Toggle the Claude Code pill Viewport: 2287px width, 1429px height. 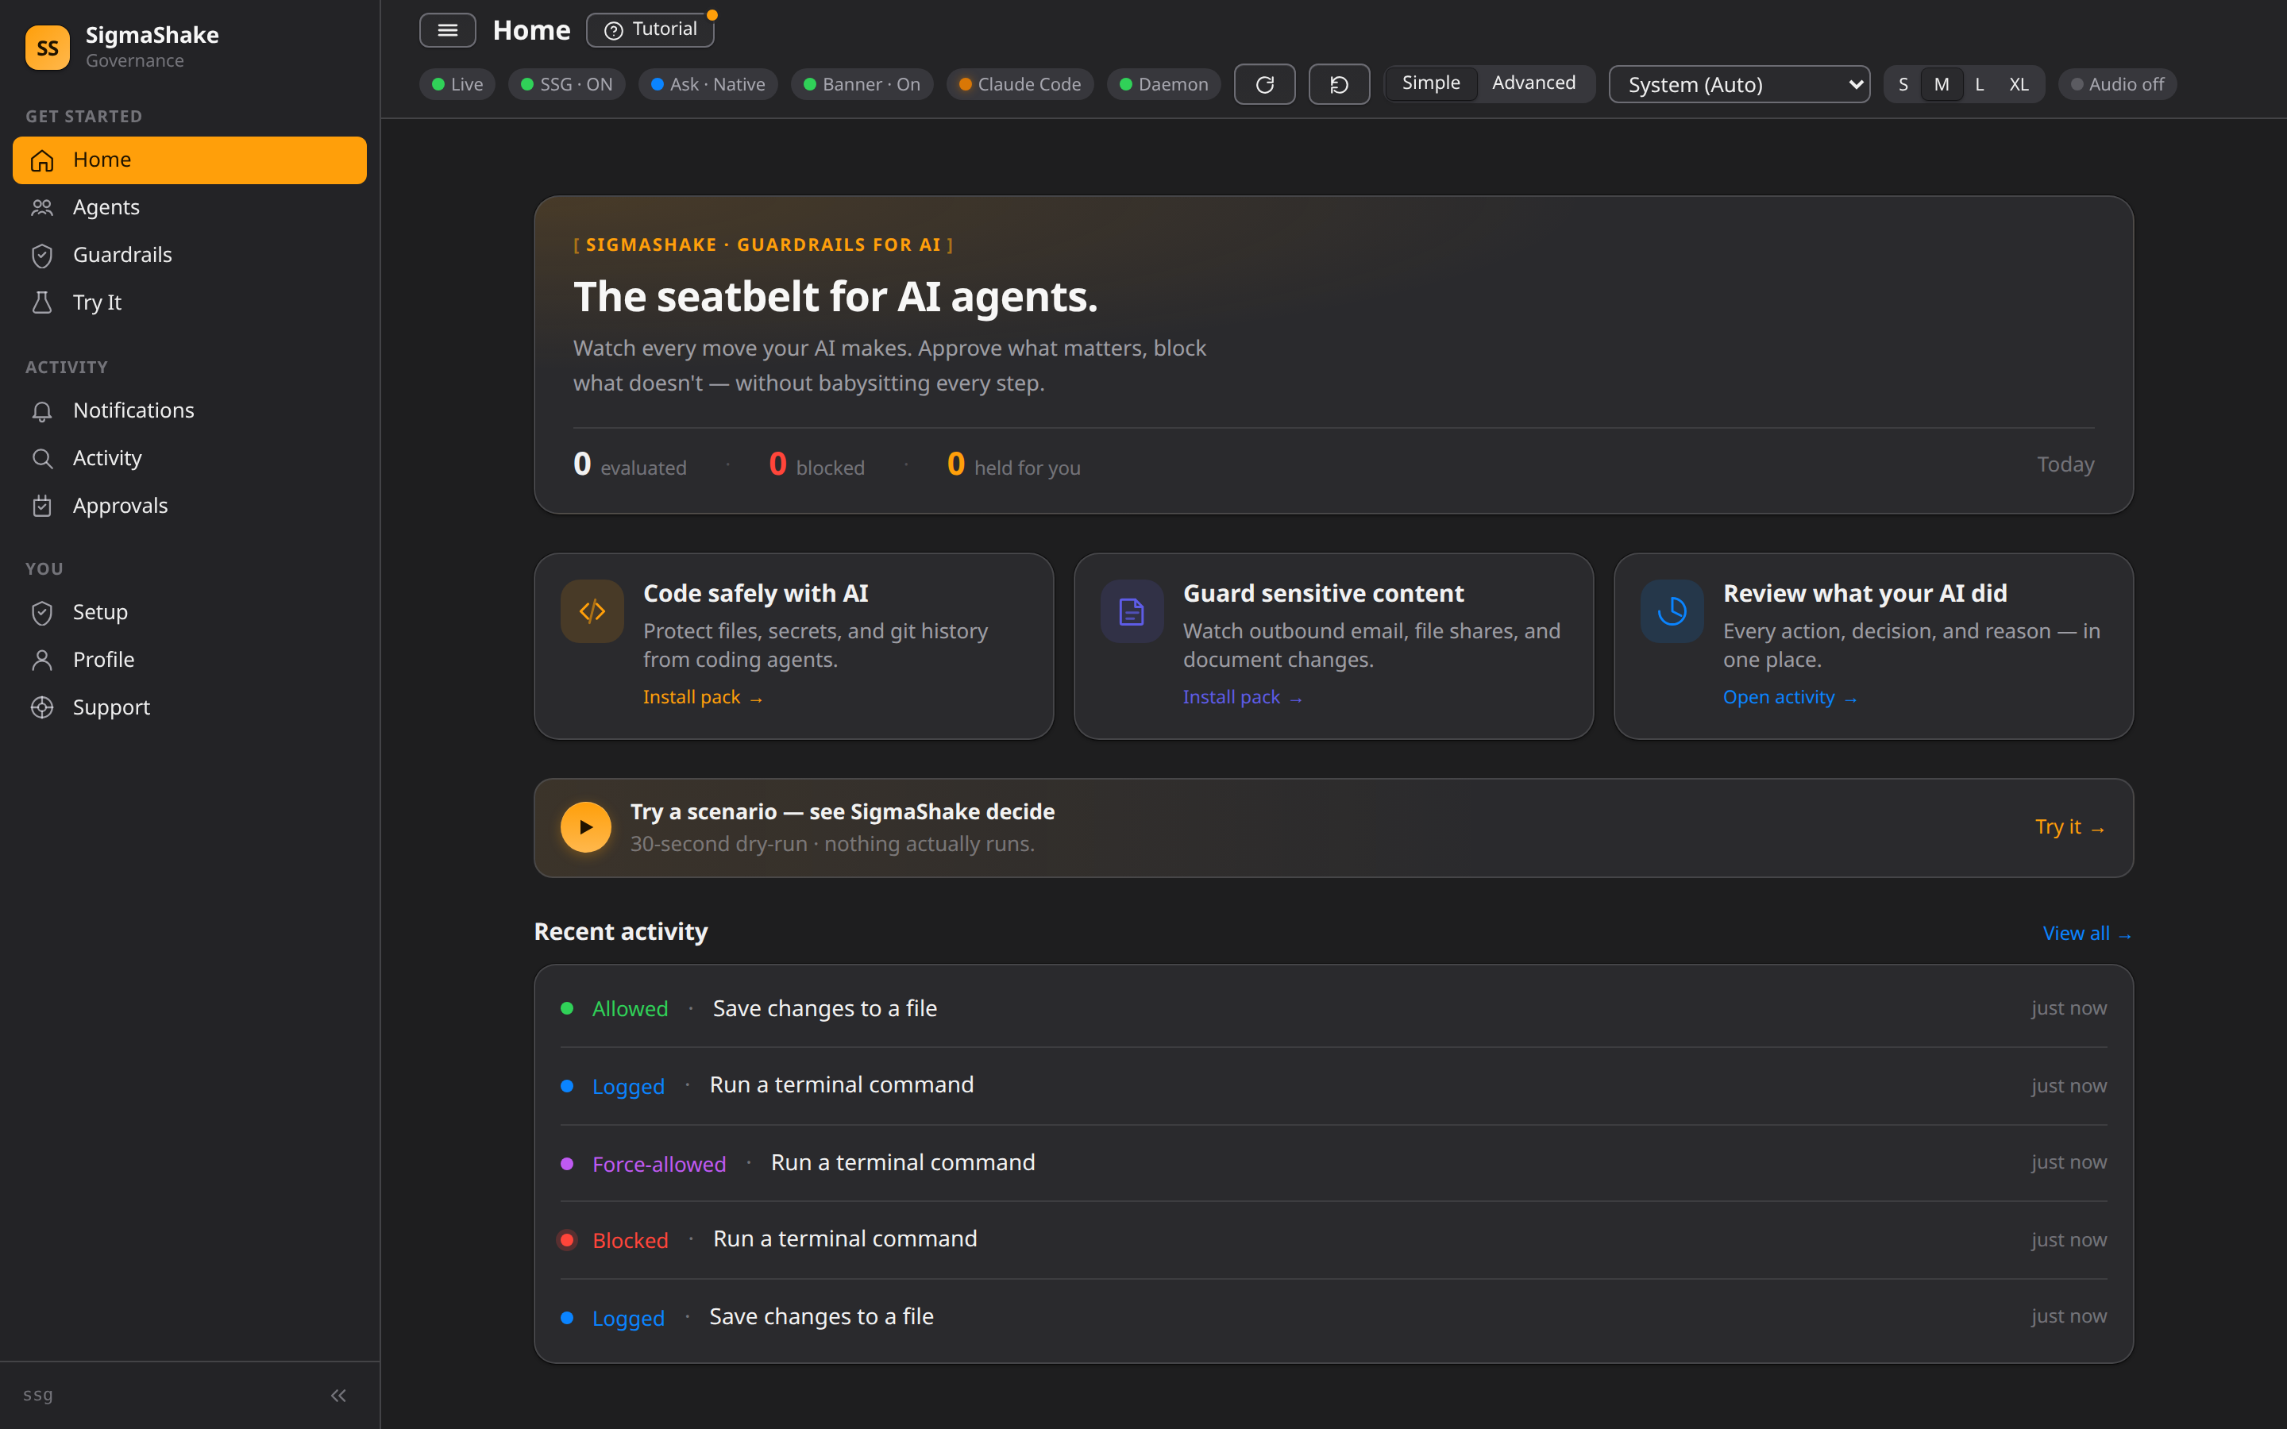click(x=1020, y=84)
